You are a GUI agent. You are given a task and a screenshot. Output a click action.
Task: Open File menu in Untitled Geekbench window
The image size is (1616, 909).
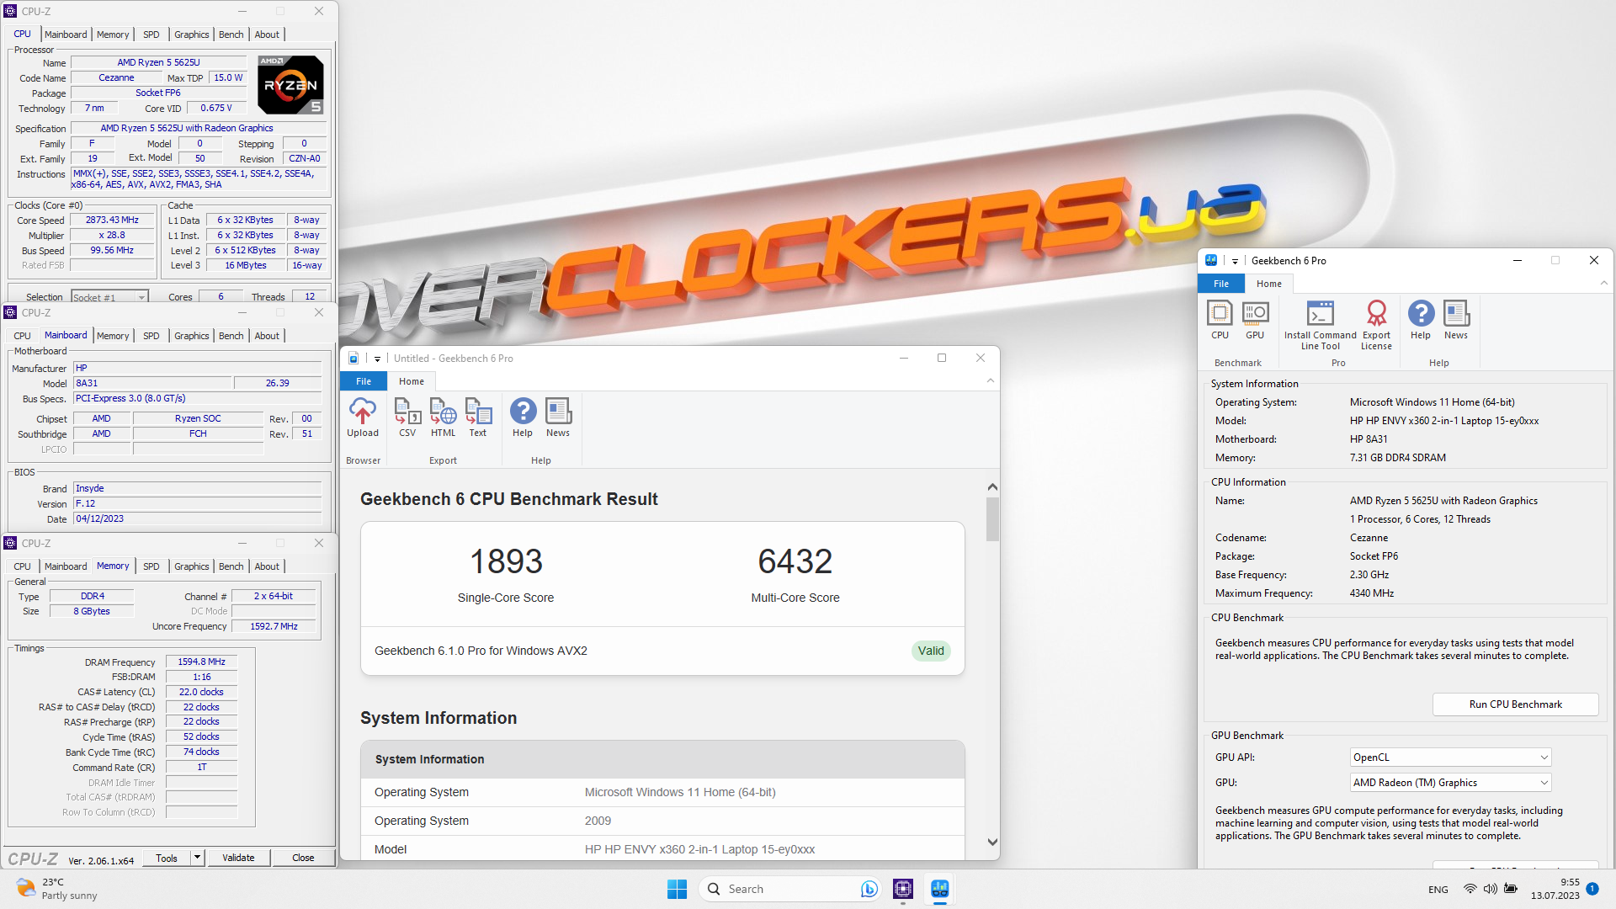(x=364, y=381)
